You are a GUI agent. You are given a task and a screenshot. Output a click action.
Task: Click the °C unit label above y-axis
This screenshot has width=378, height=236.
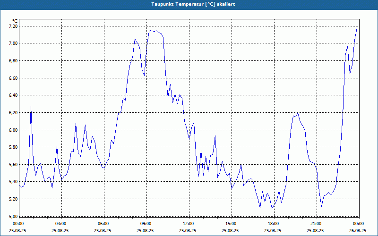coord(15,21)
